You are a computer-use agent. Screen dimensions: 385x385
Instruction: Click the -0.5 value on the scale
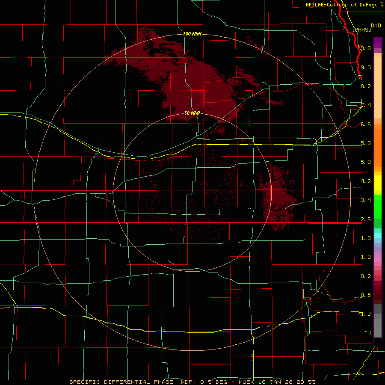pyautogui.click(x=364, y=295)
